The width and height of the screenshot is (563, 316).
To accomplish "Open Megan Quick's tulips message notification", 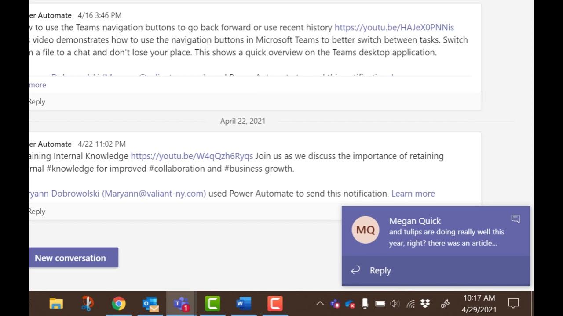I will 446,237.
